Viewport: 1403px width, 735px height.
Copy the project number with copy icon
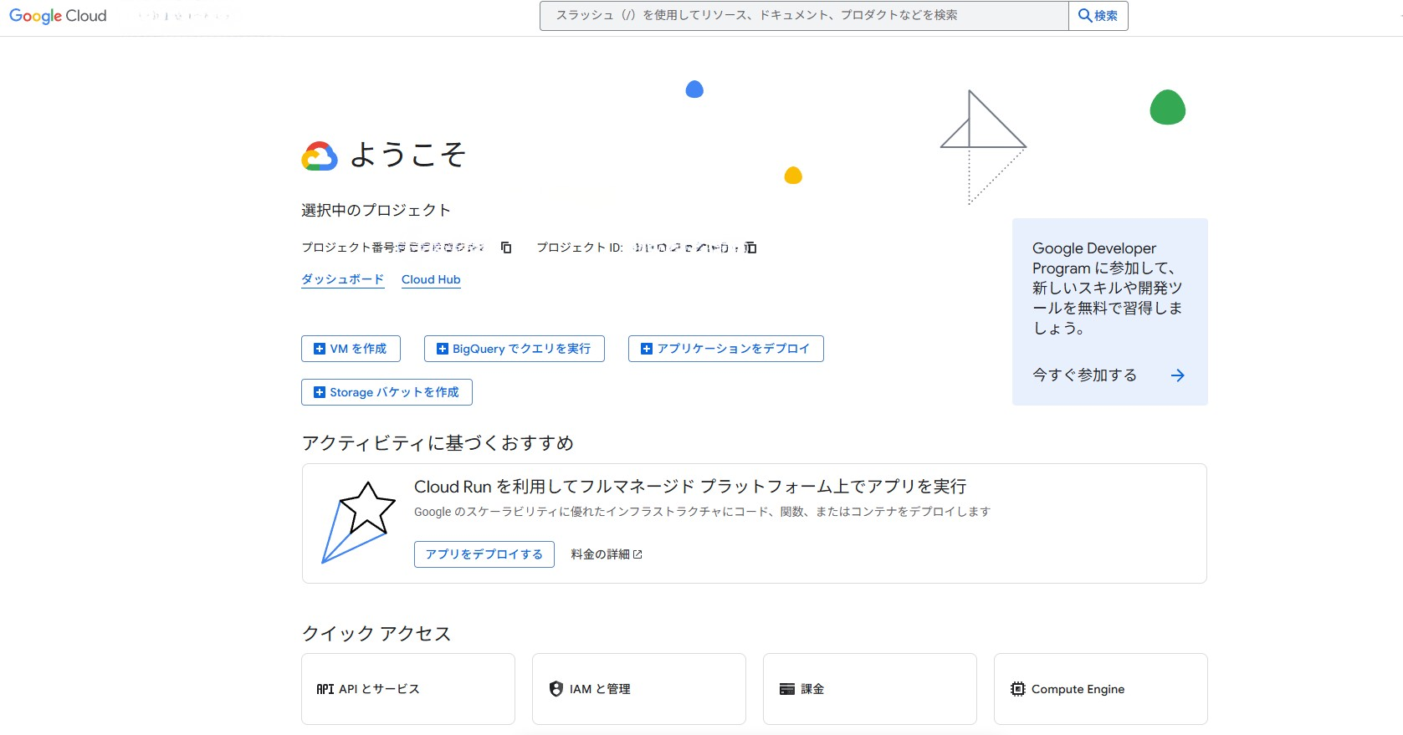point(506,248)
